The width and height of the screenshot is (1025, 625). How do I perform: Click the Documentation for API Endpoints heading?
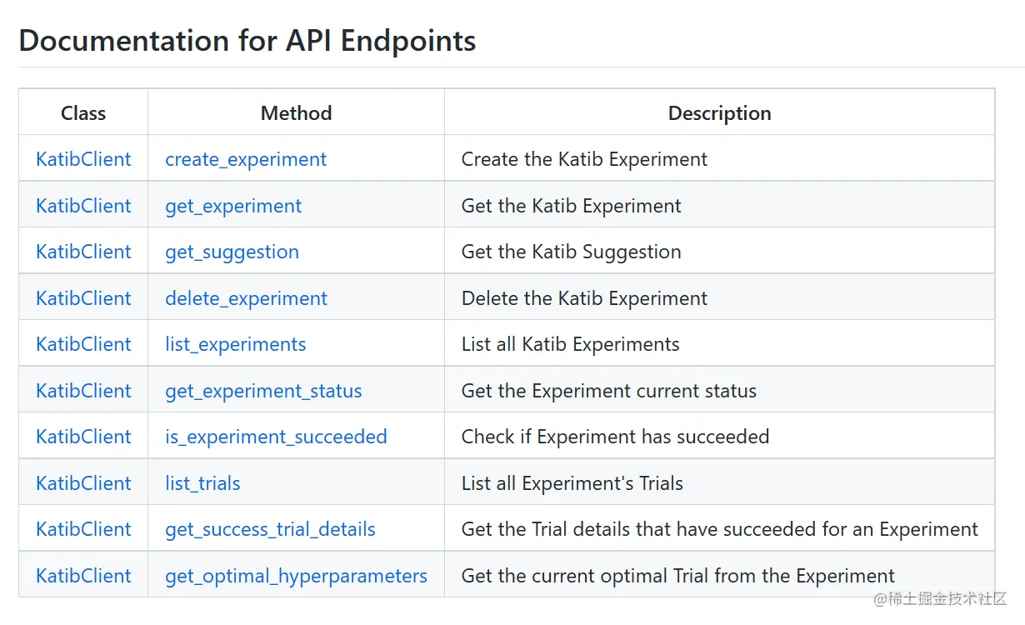[x=247, y=41]
